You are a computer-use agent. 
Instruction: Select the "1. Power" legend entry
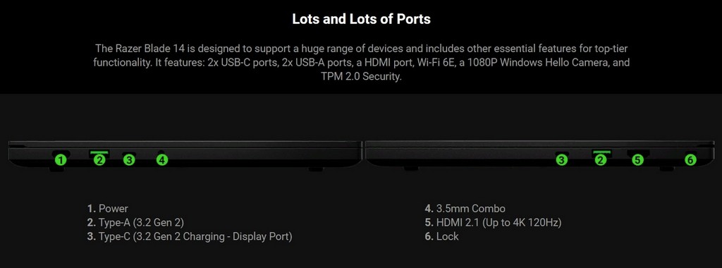(108, 209)
